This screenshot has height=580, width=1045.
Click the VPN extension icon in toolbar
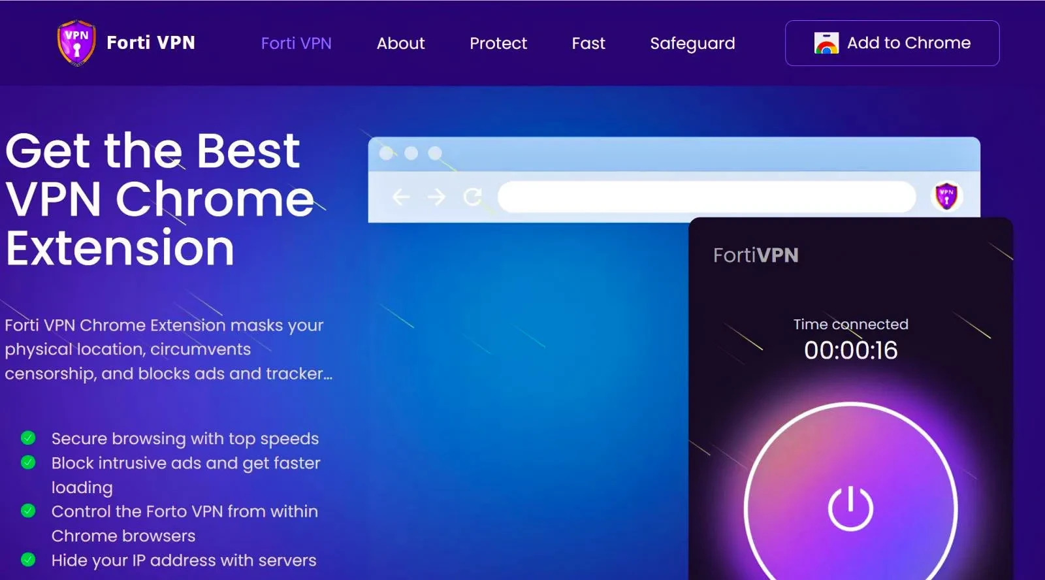pyautogui.click(x=946, y=196)
